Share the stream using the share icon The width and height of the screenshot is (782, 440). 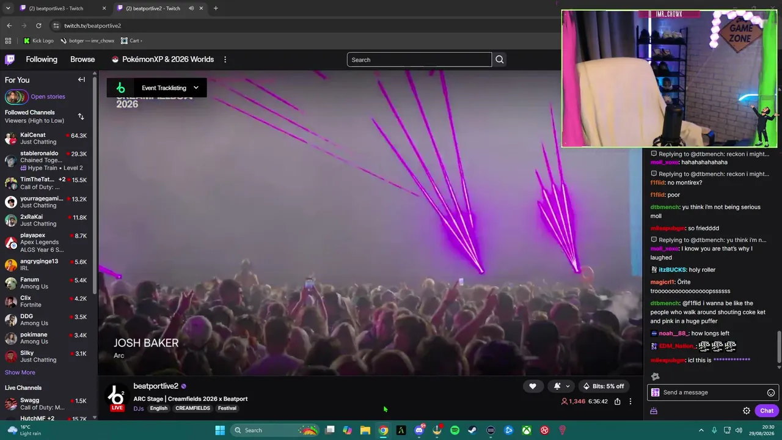click(617, 402)
